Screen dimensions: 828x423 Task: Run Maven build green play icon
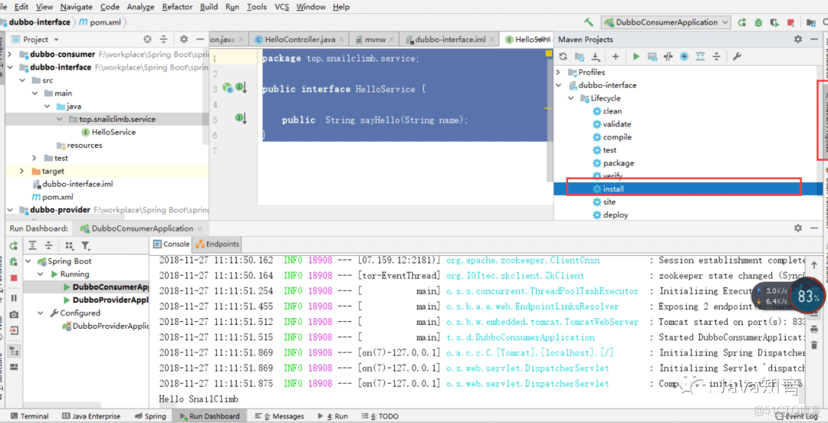[x=636, y=57]
